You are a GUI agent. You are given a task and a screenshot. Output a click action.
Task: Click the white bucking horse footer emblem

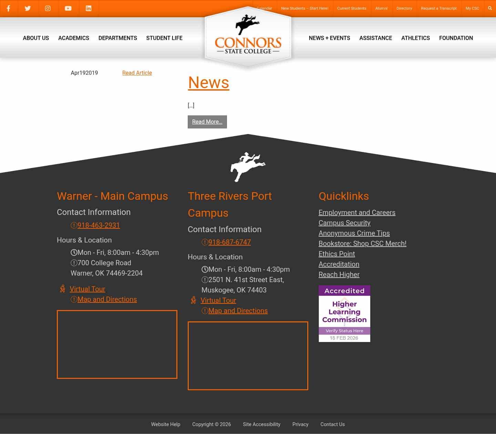click(x=248, y=167)
